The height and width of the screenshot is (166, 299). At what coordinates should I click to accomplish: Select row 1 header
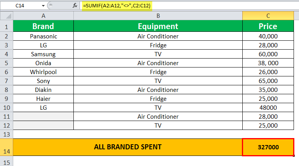(x=7, y=26)
